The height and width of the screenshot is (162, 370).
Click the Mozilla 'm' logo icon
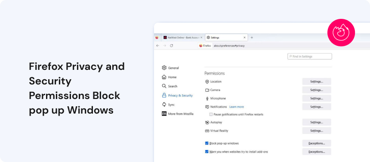coord(164,114)
